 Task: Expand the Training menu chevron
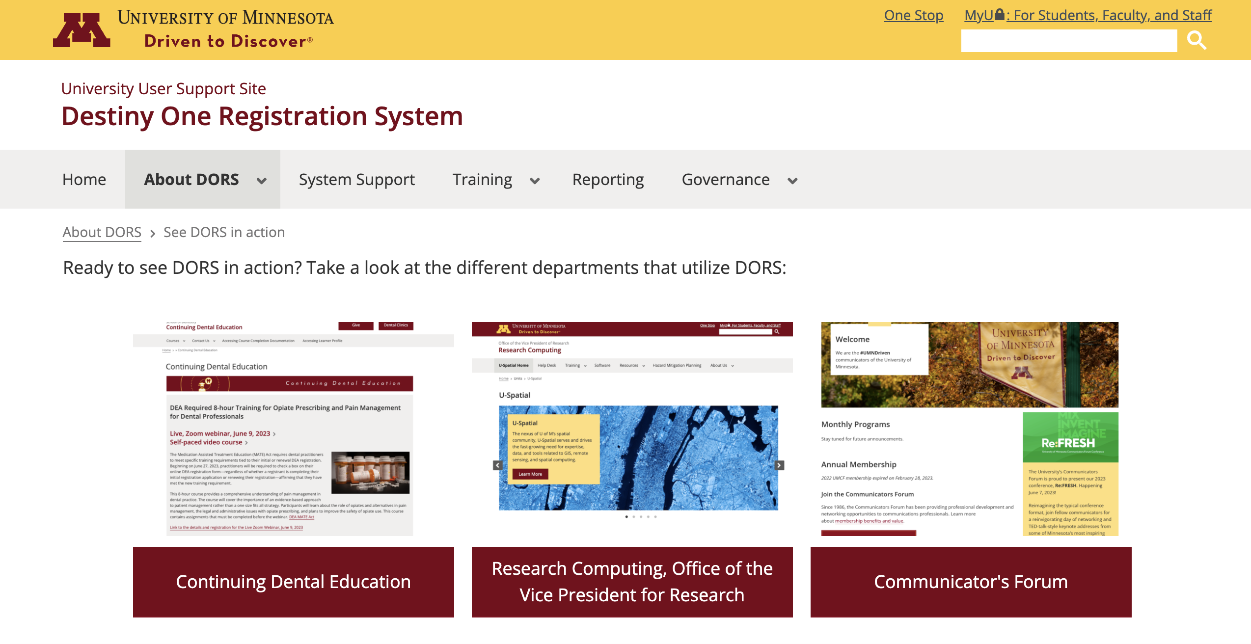point(535,181)
